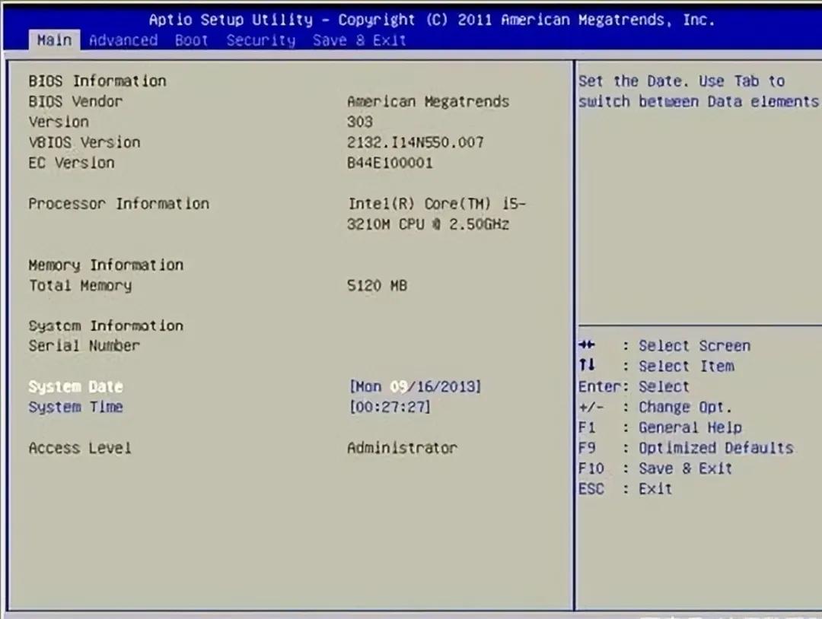Screen dimensions: 822x619
Task: Click the EC value B44E100001
Action: click(390, 162)
